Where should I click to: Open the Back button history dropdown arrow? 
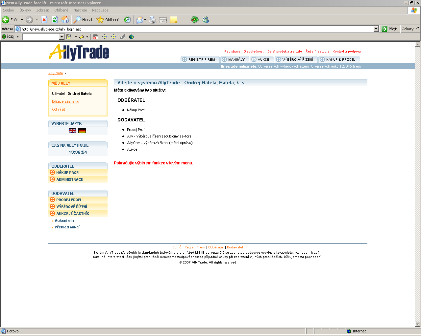22,20
